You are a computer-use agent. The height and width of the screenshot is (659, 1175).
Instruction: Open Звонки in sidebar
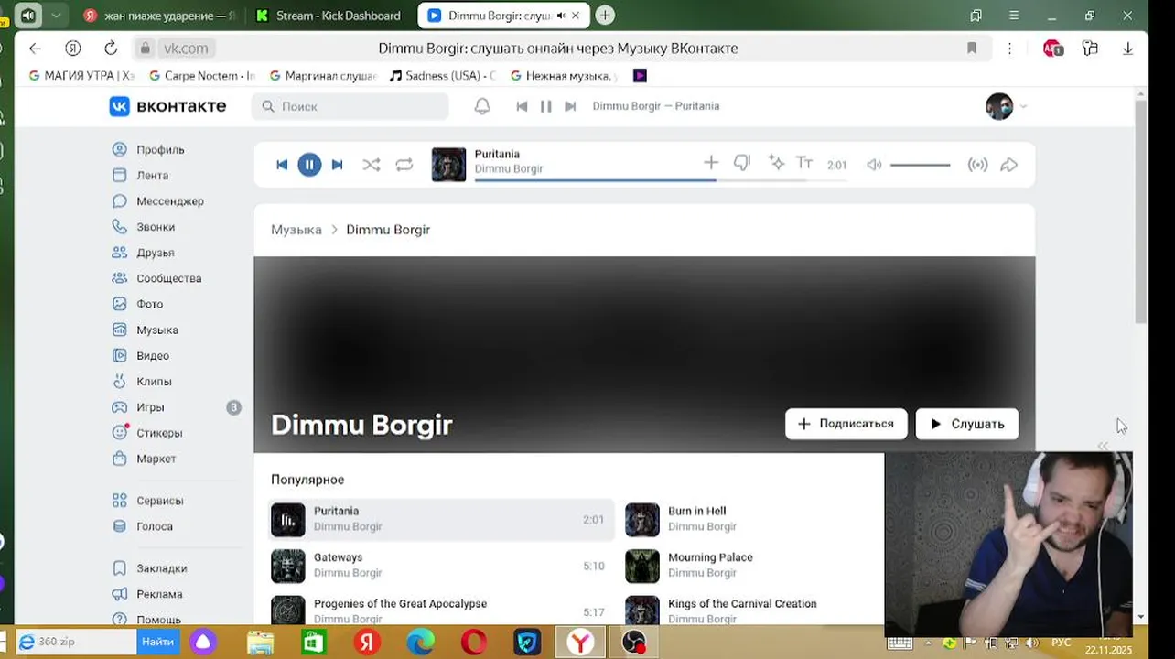click(156, 226)
